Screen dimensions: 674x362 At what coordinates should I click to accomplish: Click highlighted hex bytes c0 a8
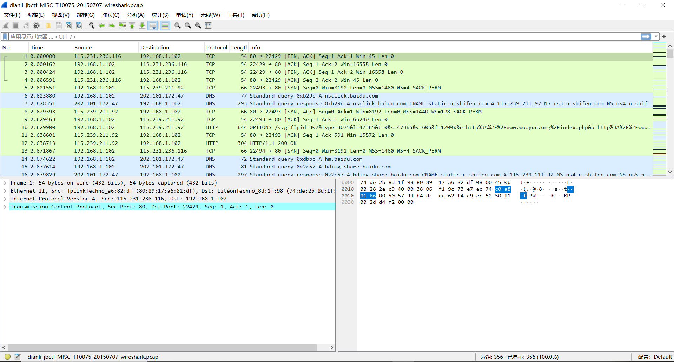(503, 189)
